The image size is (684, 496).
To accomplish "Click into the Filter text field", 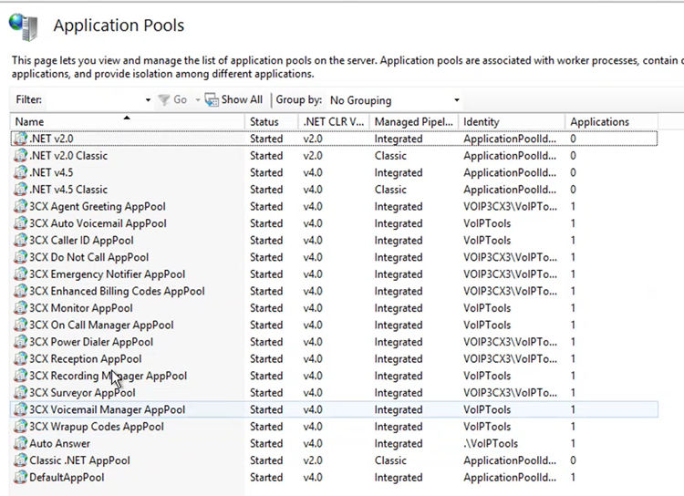I will (x=93, y=100).
